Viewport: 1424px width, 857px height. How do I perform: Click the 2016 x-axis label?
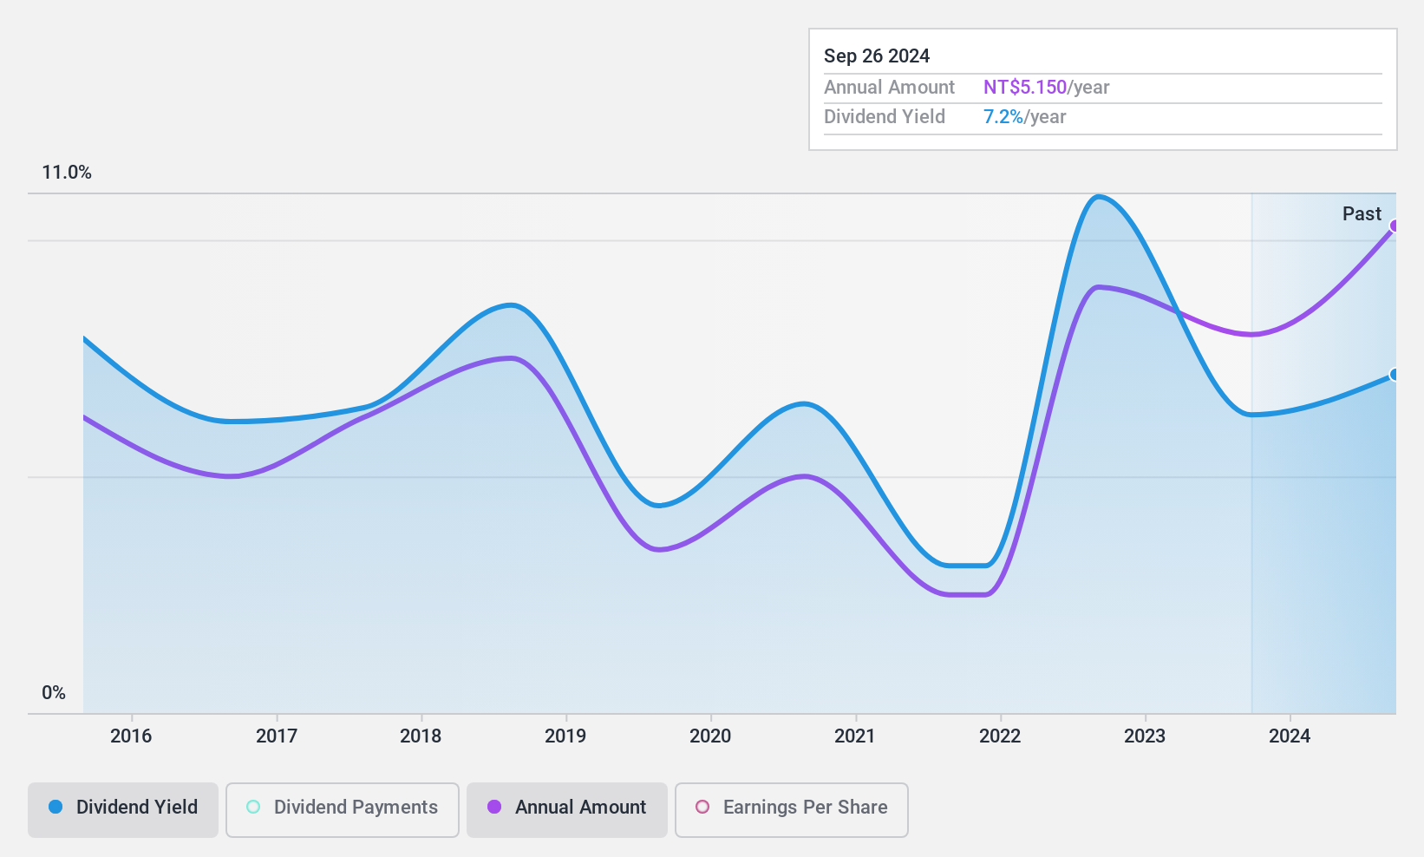(131, 736)
